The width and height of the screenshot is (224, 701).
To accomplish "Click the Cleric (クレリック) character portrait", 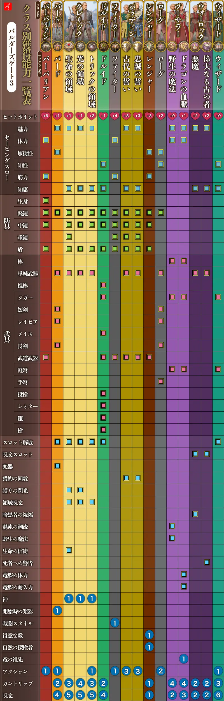I will (80, 21).
